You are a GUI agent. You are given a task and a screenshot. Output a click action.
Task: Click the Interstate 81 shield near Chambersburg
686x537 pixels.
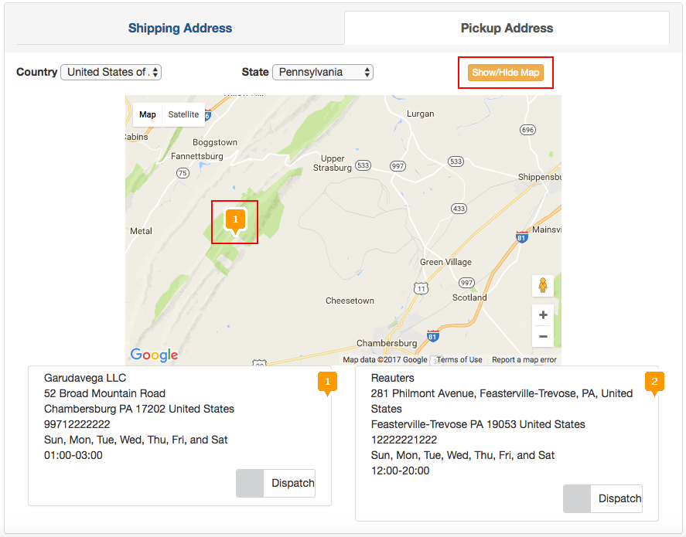coord(432,336)
